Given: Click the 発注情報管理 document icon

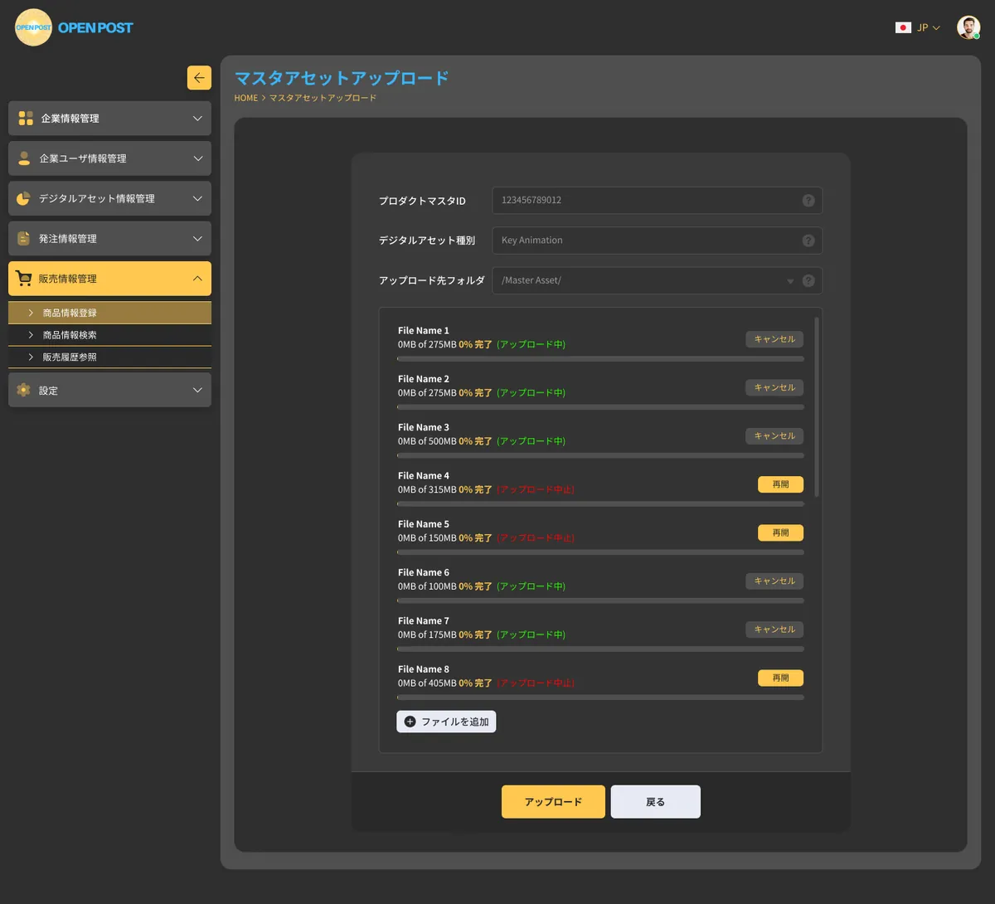Looking at the screenshot, I should click(x=23, y=238).
